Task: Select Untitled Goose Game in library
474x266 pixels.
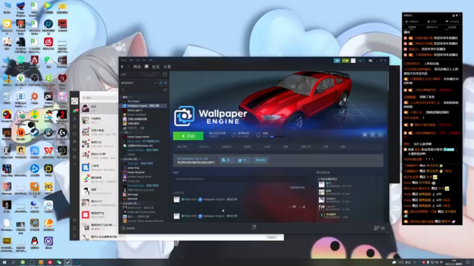Action: tap(139, 177)
